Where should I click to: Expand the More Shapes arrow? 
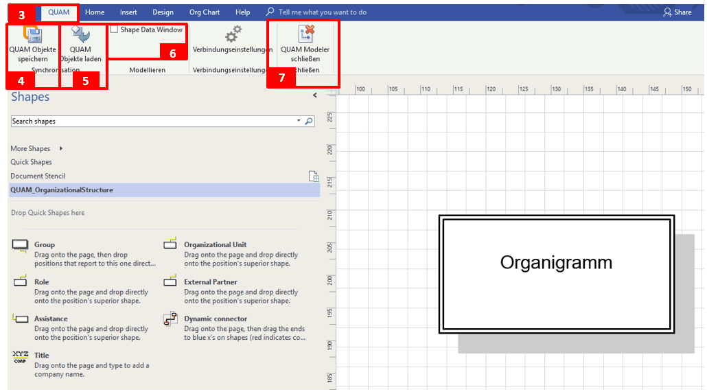(61, 148)
